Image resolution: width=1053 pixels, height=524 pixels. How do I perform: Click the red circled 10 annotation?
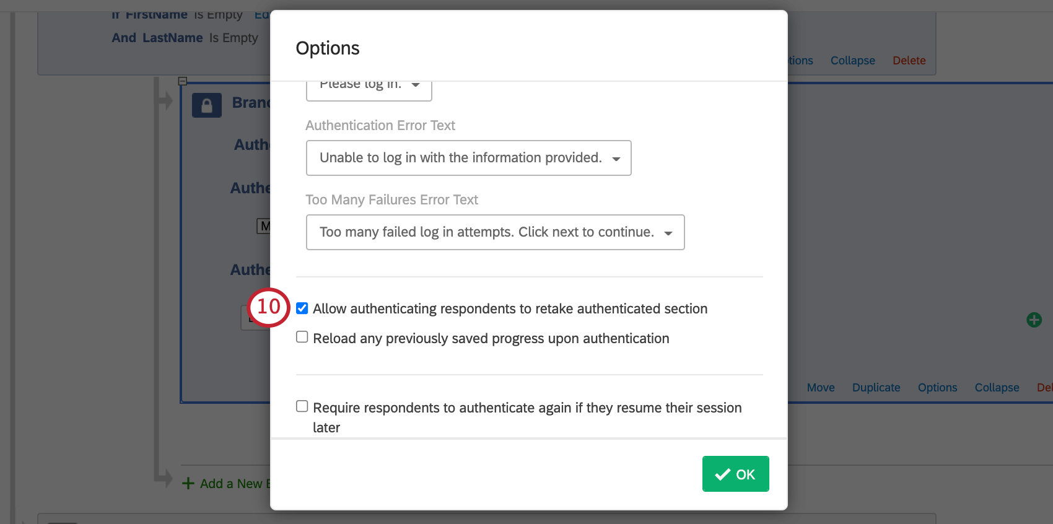coord(268,307)
